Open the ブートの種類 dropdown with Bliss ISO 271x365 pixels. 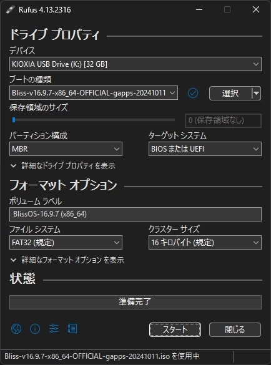point(94,93)
